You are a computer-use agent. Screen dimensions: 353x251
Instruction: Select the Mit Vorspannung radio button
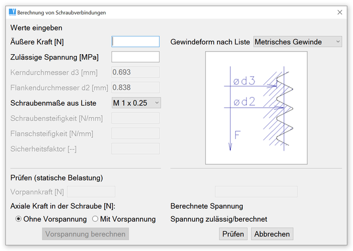[x=95, y=219]
